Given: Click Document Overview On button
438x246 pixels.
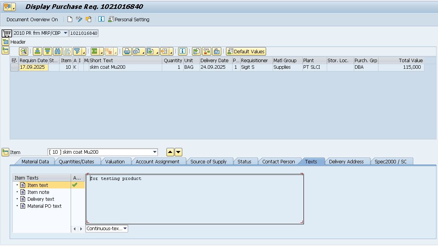Looking at the screenshot, I should (32, 19).
